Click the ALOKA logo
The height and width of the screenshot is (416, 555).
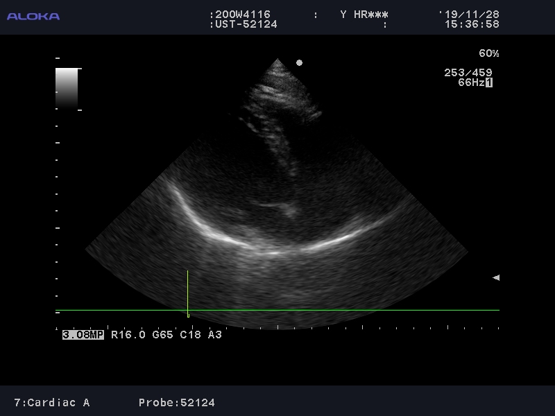(33, 16)
